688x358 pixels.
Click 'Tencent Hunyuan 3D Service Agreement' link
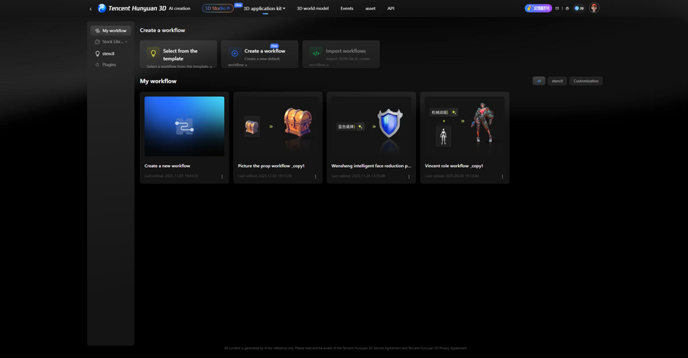372,348
